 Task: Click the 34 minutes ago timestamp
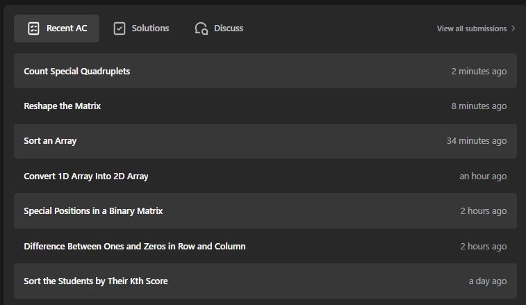coord(477,141)
